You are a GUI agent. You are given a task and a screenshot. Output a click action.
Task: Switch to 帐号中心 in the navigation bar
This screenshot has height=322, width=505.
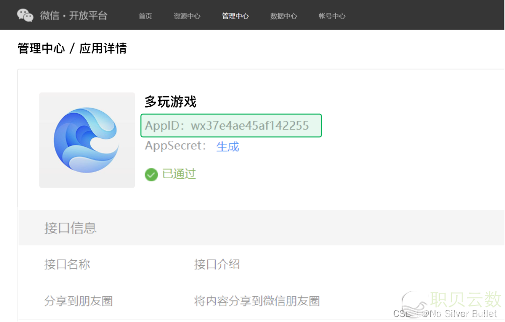click(332, 16)
